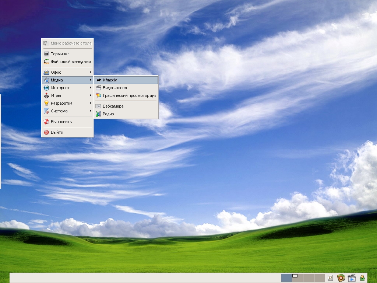377x283 pixels.
Task: Open Файловый менеджер from the menu
Action: click(67, 62)
